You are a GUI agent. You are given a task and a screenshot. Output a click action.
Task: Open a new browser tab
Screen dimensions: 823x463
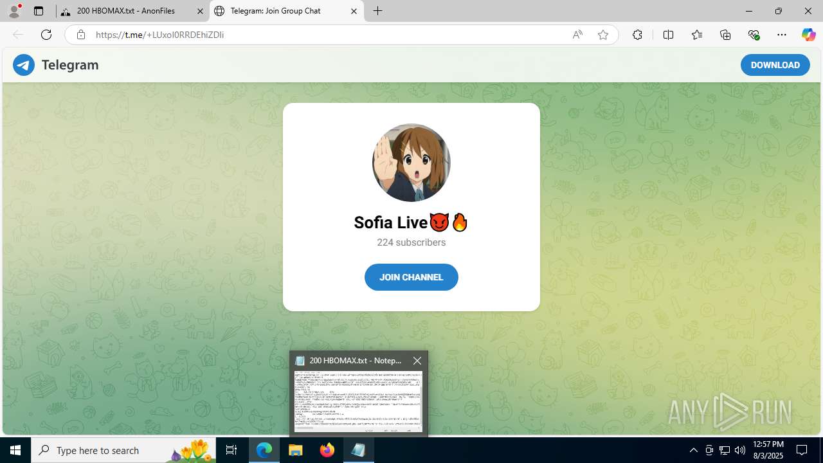pos(378,11)
